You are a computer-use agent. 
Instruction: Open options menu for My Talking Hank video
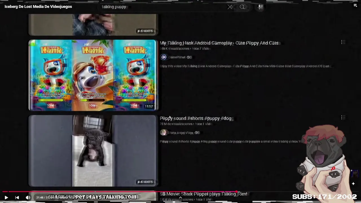coord(343,42)
